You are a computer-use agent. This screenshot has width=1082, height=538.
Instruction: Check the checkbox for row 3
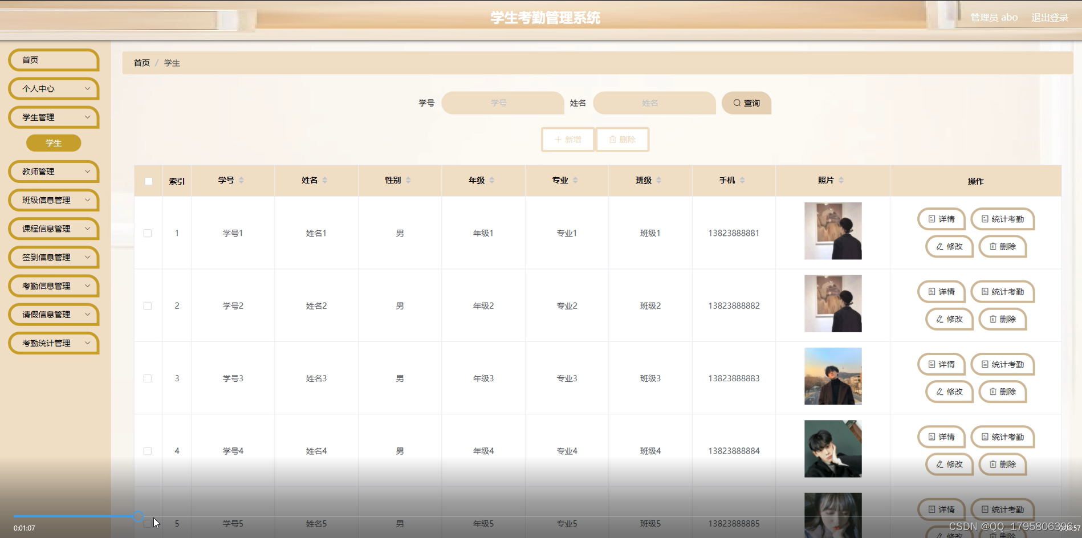pos(148,378)
